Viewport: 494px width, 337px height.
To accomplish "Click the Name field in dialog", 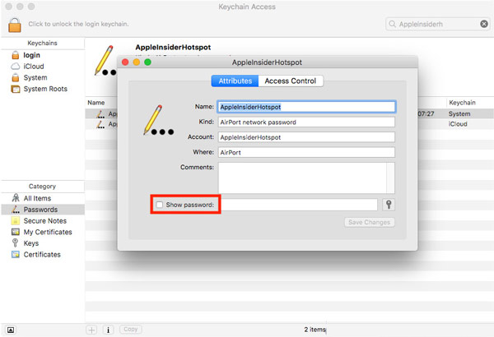I will [x=306, y=107].
